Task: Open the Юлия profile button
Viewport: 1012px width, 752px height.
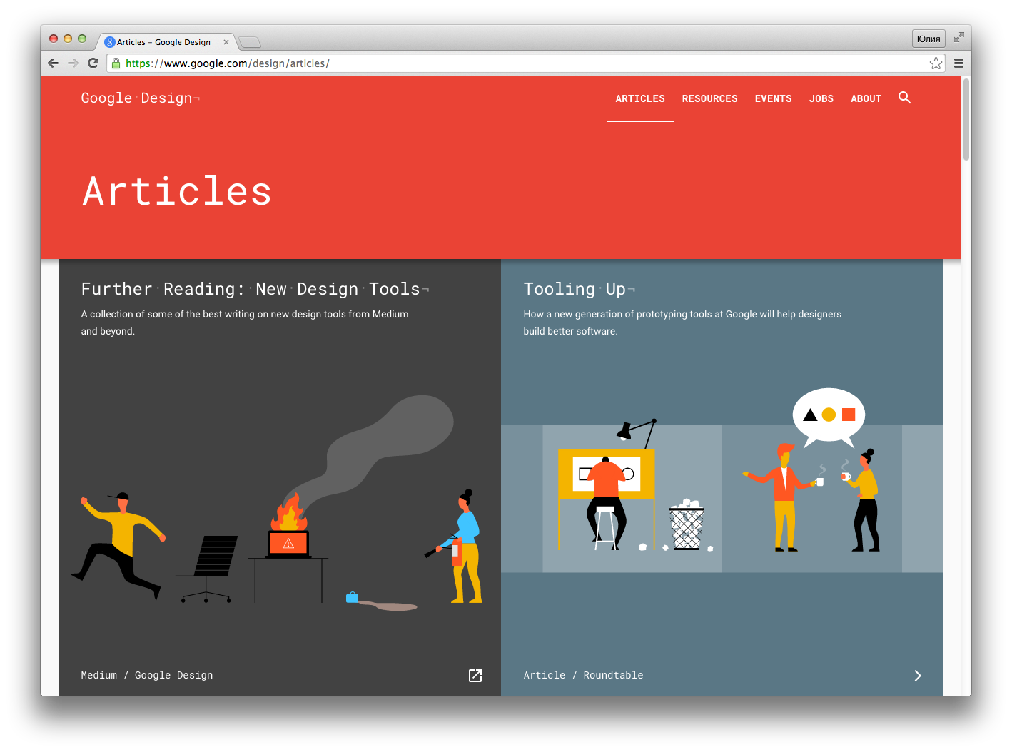Action: point(928,39)
